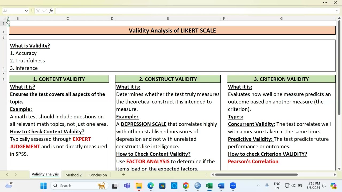
Task: Open Name Box options vertical dots
Action: 32,11
